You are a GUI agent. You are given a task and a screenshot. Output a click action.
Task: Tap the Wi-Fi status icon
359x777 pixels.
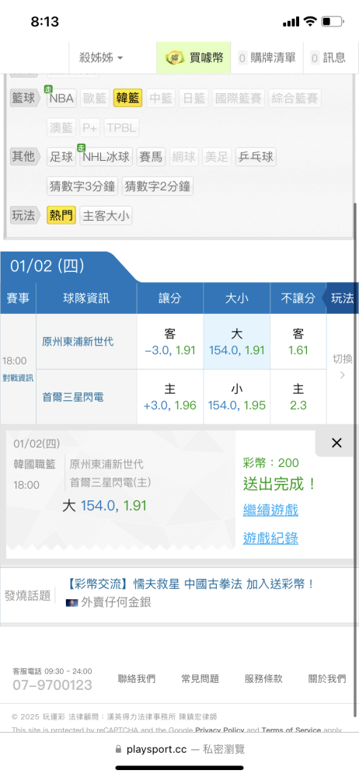(310, 21)
